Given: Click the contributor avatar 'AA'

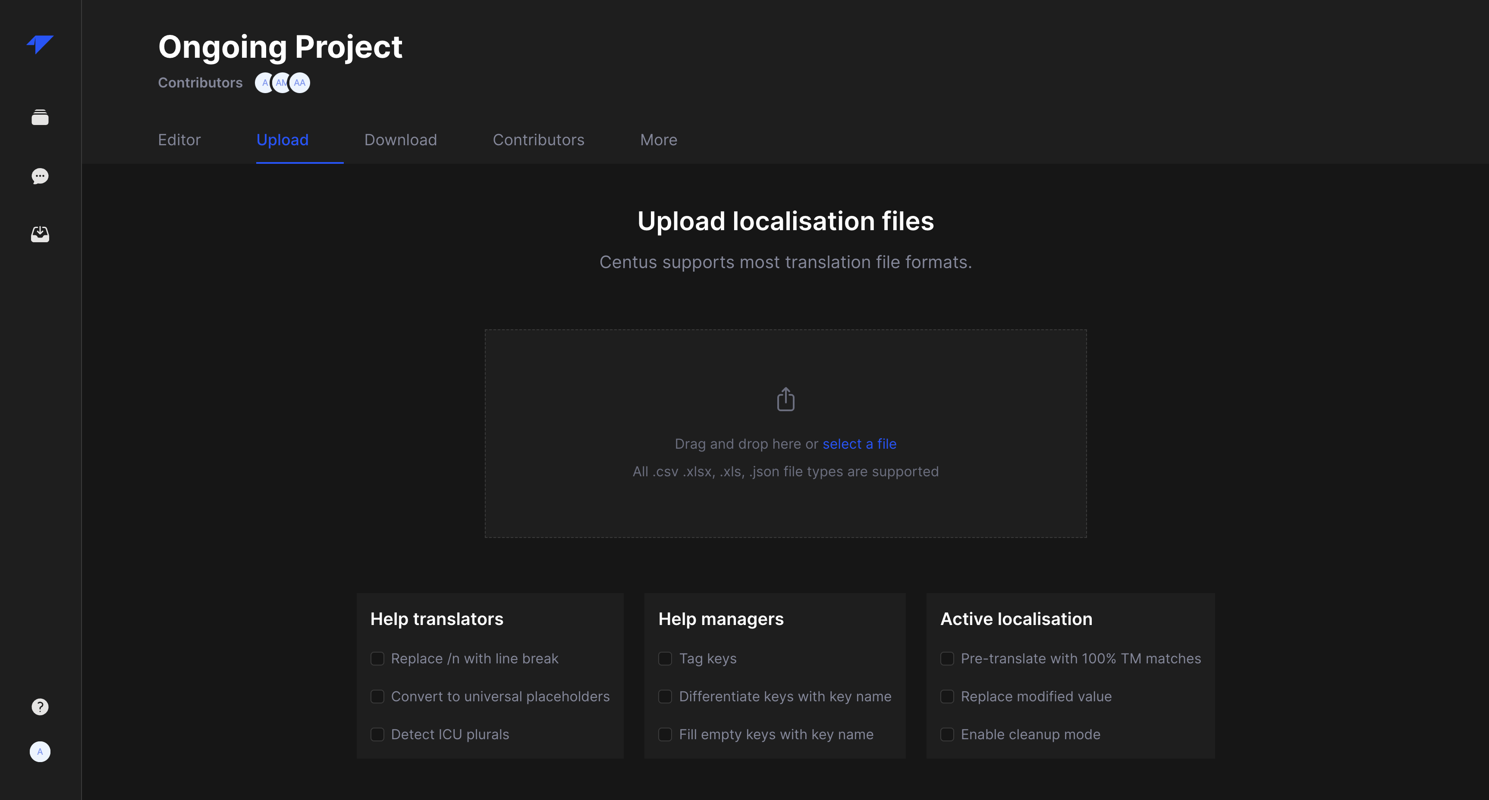Looking at the screenshot, I should (299, 83).
